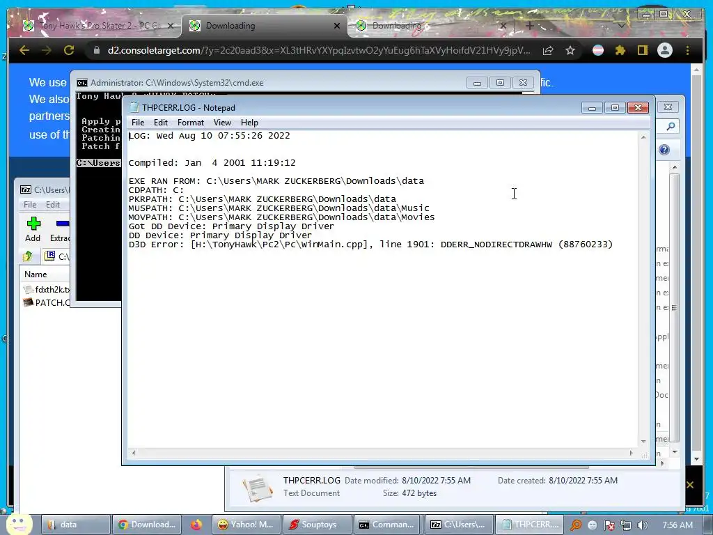Open the Chrome extensions puzzle icon
Viewport: 713px width, 535px height.
pyautogui.click(x=620, y=50)
